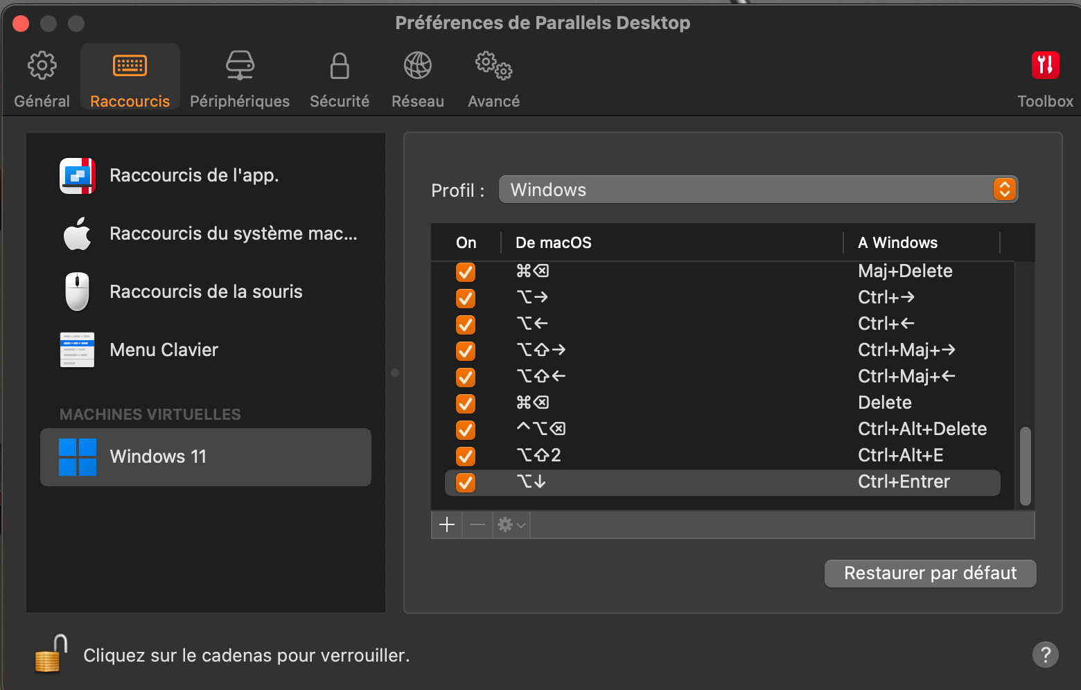Click the Maj+Delete cell text
This screenshot has height=690, width=1081.
(x=905, y=271)
